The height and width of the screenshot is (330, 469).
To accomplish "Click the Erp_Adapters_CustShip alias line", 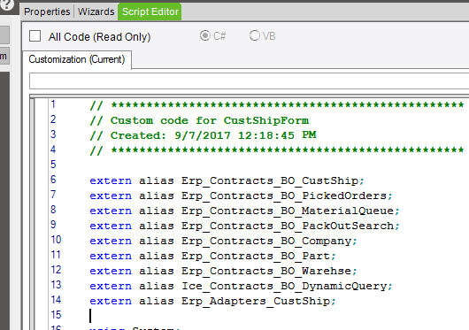I will pyautogui.click(x=212, y=301).
